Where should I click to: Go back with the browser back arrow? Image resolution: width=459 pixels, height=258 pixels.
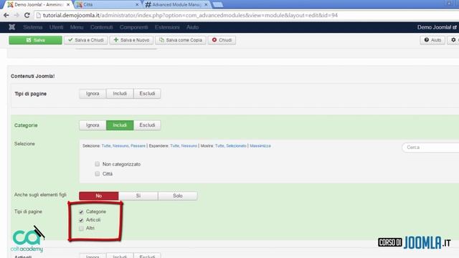click(6, 15)
